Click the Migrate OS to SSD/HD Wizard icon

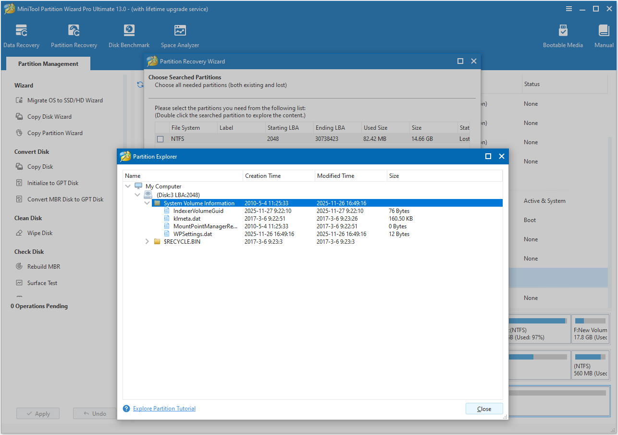(19, 100)
